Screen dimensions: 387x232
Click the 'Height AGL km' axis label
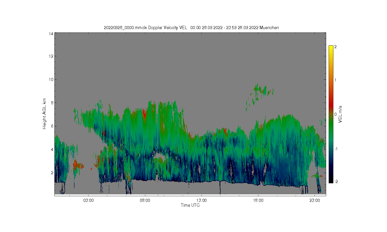coord(44,114)
